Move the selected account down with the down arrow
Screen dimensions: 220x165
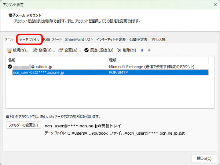point(149,50)
